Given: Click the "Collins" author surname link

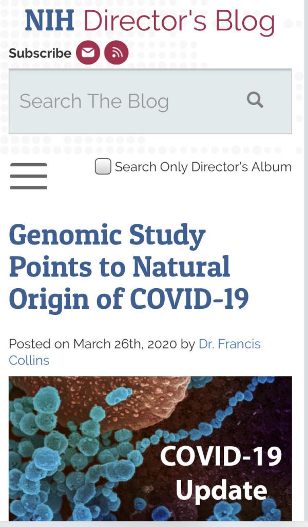Looking at the screenshot, I should (29, 360).
